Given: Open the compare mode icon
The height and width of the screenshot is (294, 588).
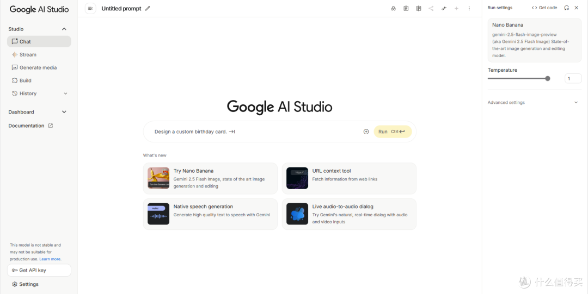Looking at the screenshot, I should coord(419,8).
